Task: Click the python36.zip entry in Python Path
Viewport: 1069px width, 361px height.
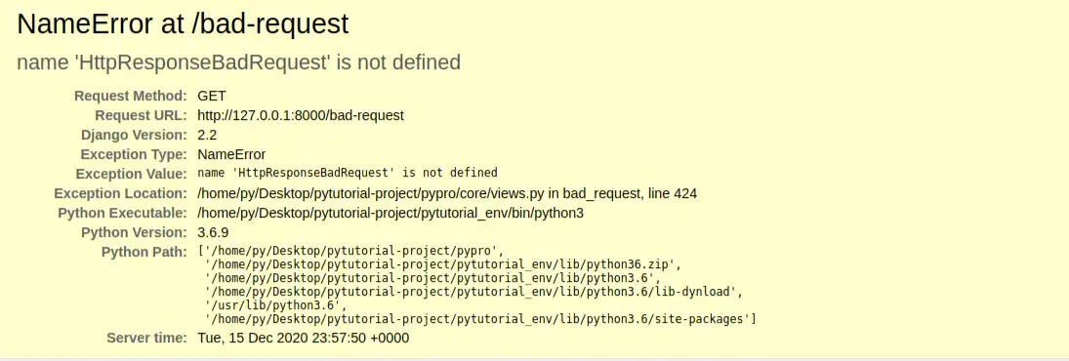Action: point(443,264)
